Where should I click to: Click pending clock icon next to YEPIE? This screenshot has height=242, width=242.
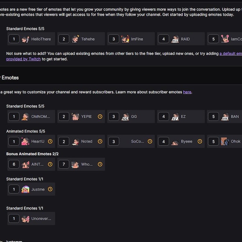click(x=100, y=117)
